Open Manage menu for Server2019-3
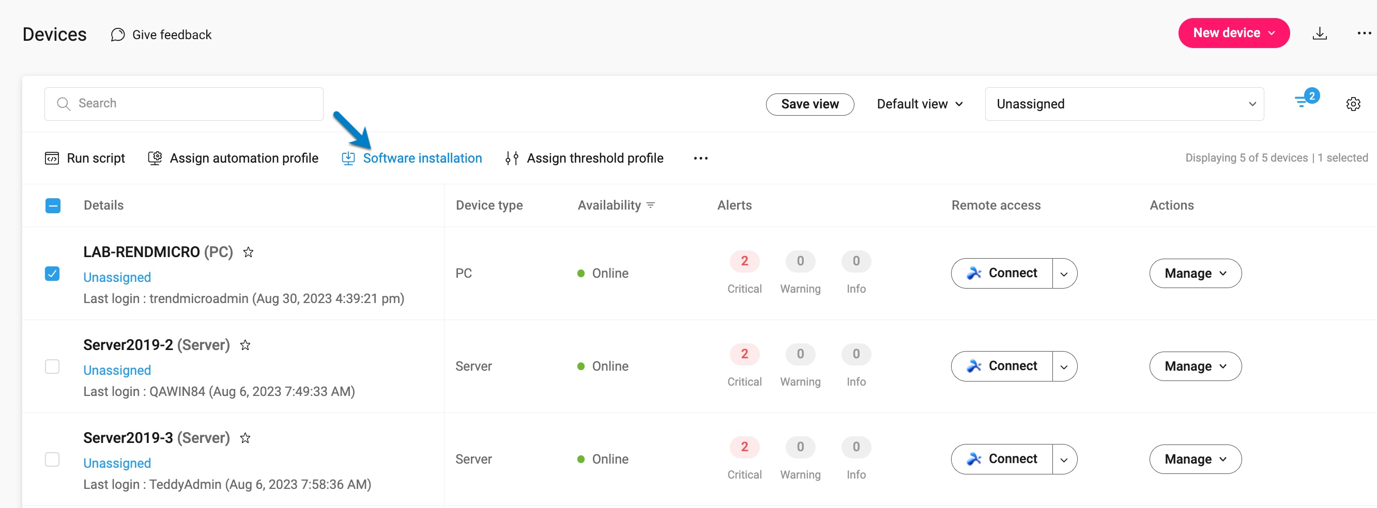Image resolution: width=1377 pixels, height=508 pixels. click(1195, 459)
